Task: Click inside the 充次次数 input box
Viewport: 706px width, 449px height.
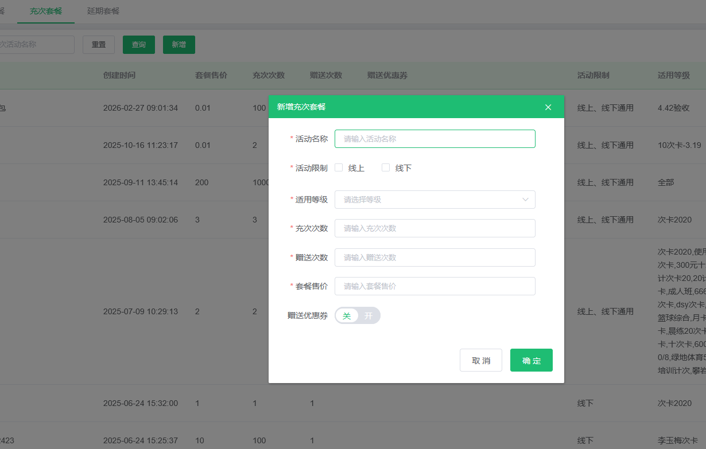Action: pyautogui.click(x=435, y=228)
